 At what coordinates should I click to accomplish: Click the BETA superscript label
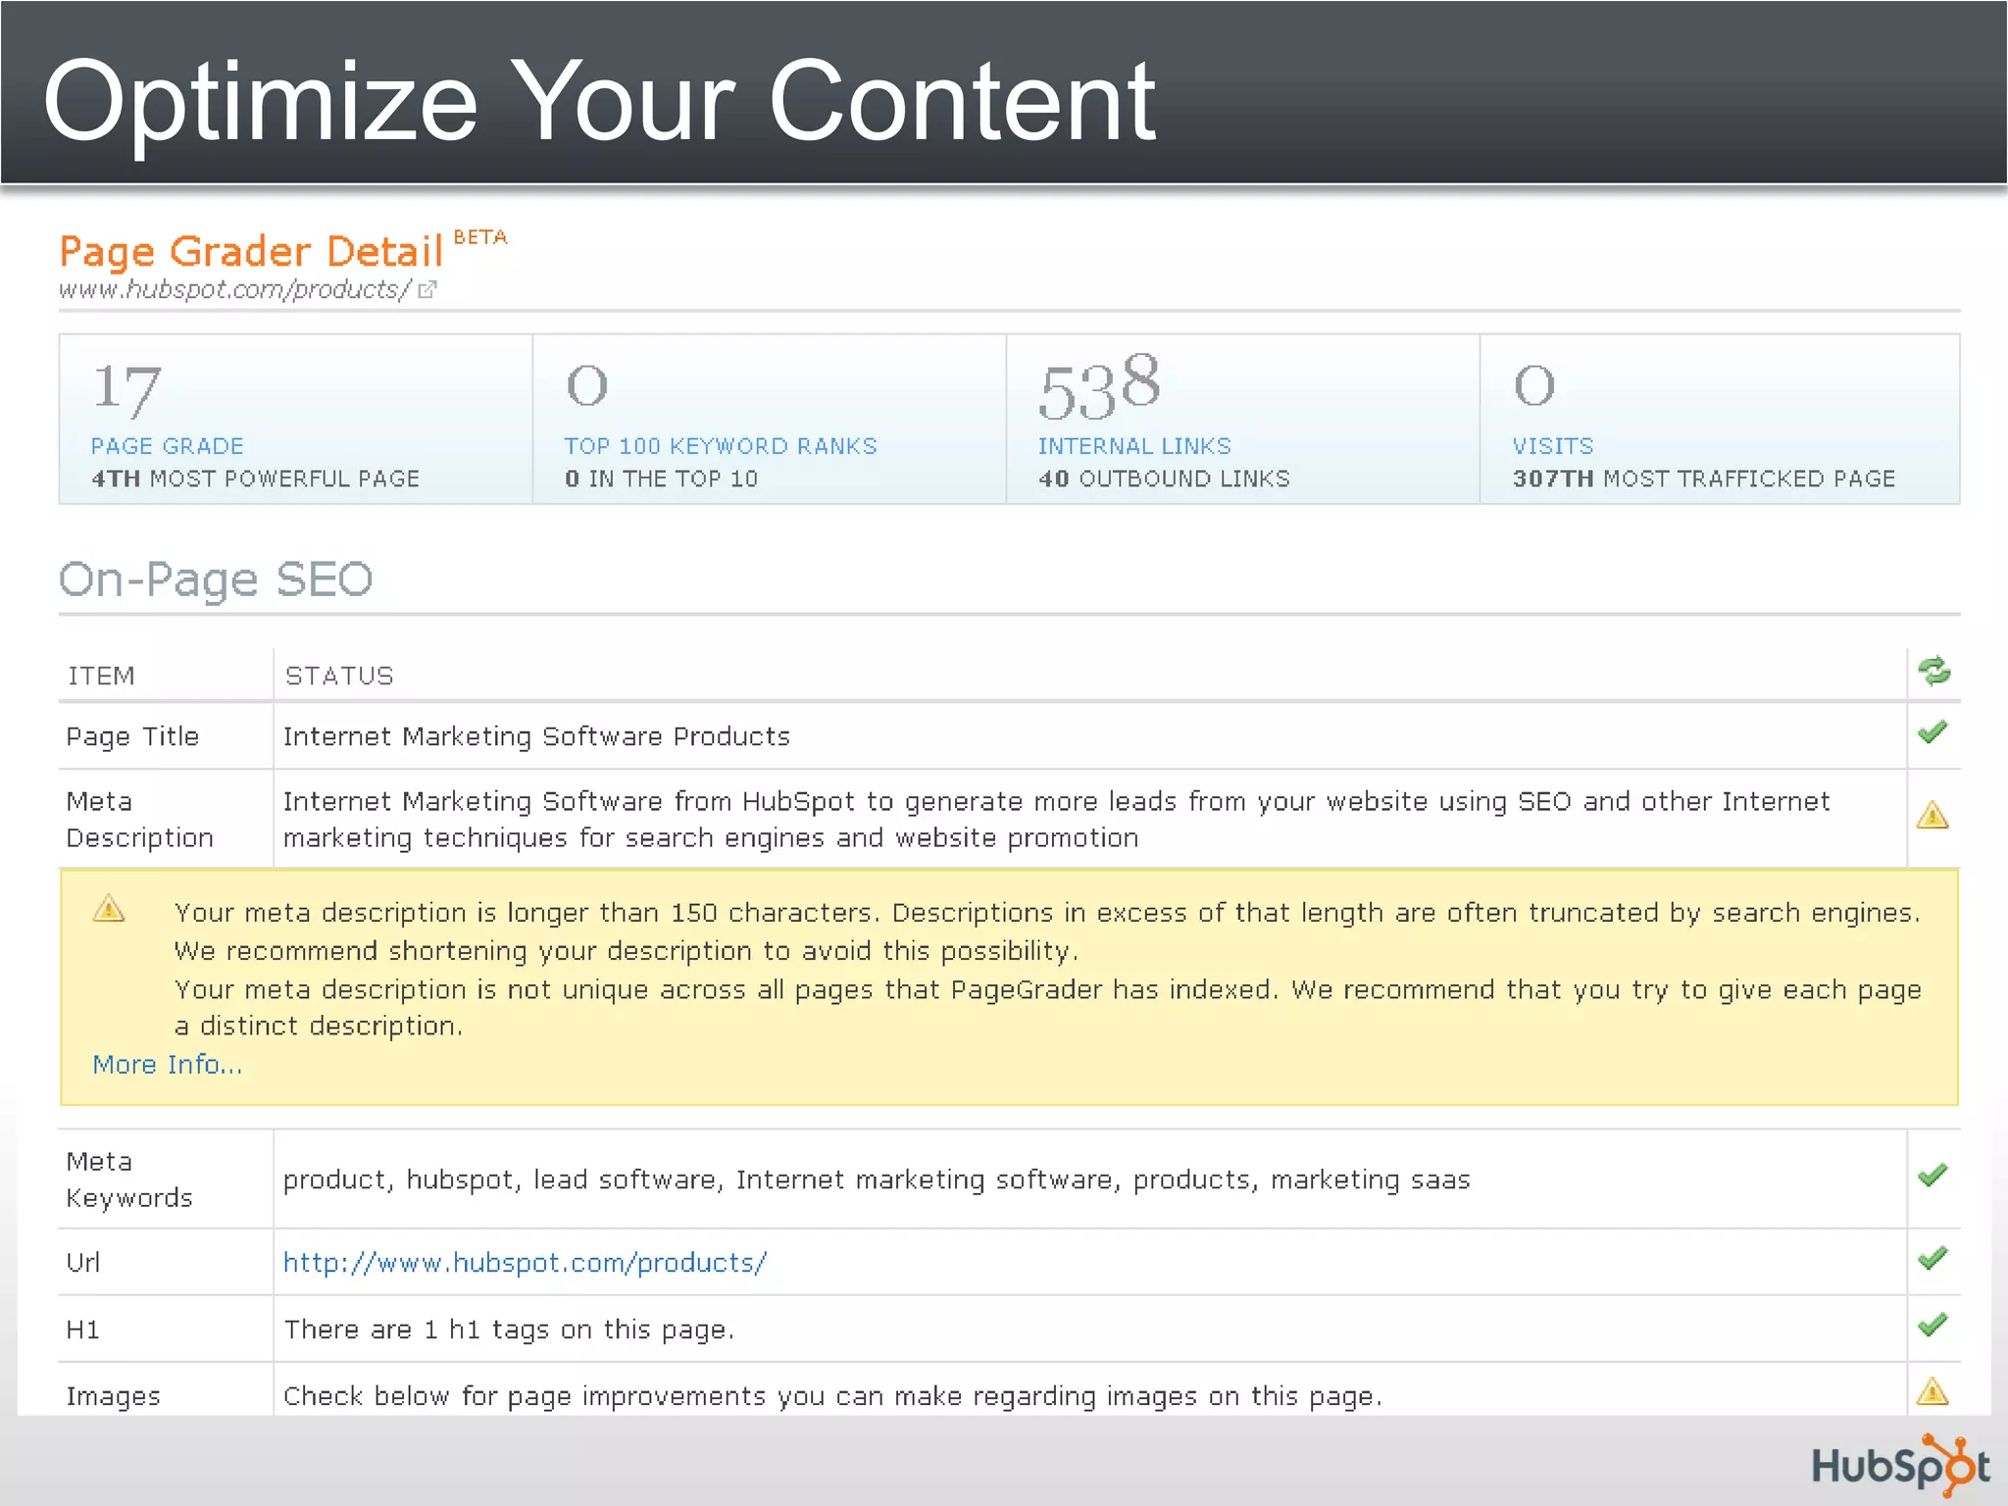pos(480,237)
